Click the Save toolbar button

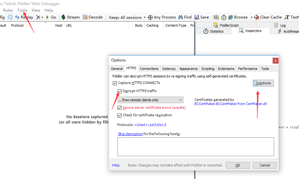tap(202, 17)
